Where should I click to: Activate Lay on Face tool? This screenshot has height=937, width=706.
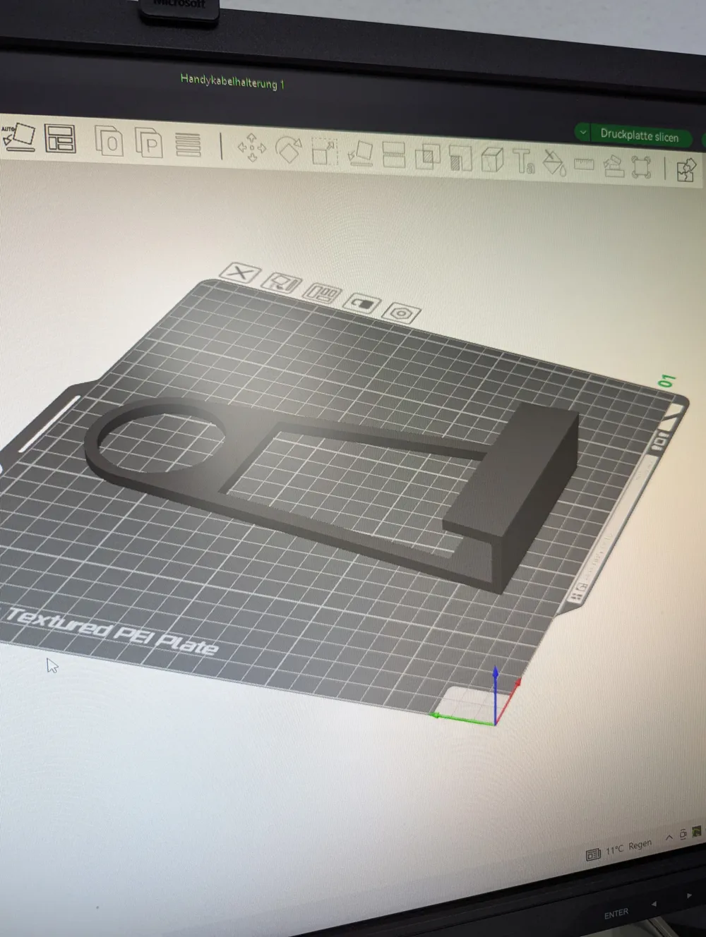pos(360,153)
